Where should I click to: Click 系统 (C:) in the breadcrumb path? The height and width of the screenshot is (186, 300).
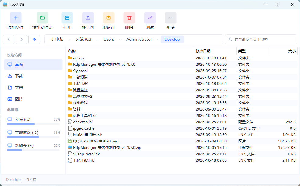83,39
